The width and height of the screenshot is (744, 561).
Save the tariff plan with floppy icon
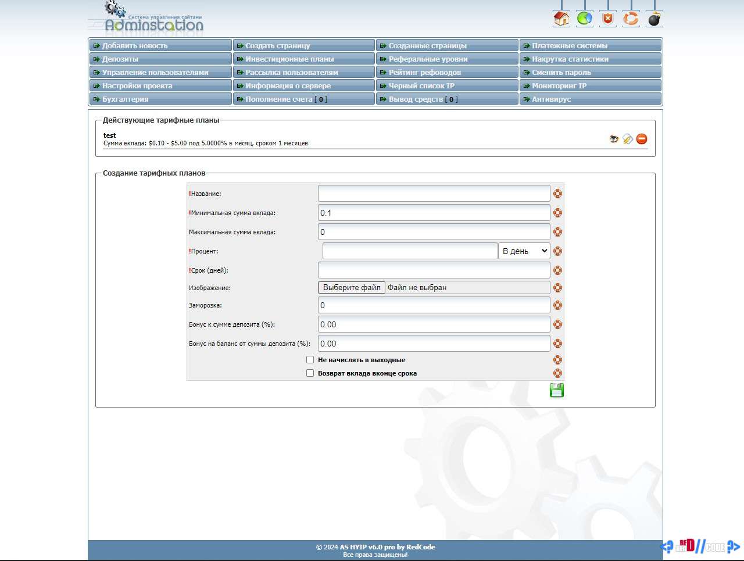click(x=557, y=391)
